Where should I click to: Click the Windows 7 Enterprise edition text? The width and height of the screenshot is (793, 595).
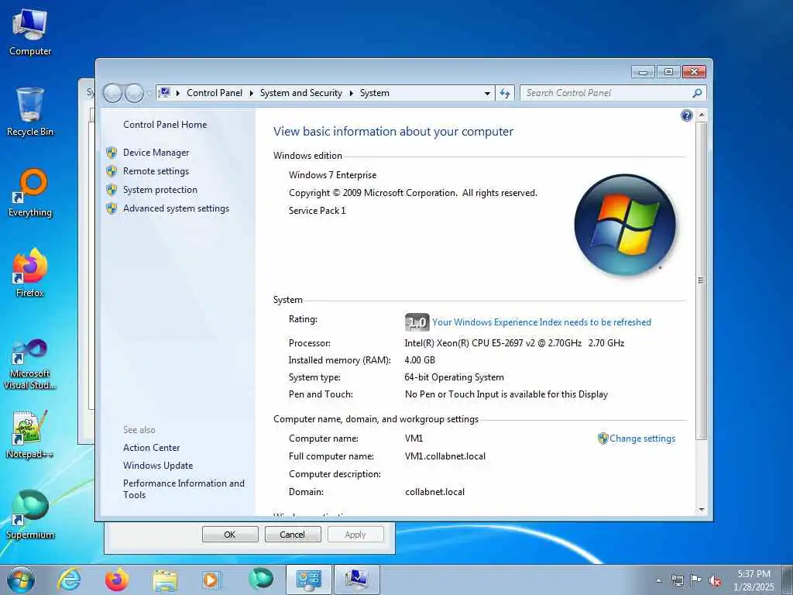(332, 175)
